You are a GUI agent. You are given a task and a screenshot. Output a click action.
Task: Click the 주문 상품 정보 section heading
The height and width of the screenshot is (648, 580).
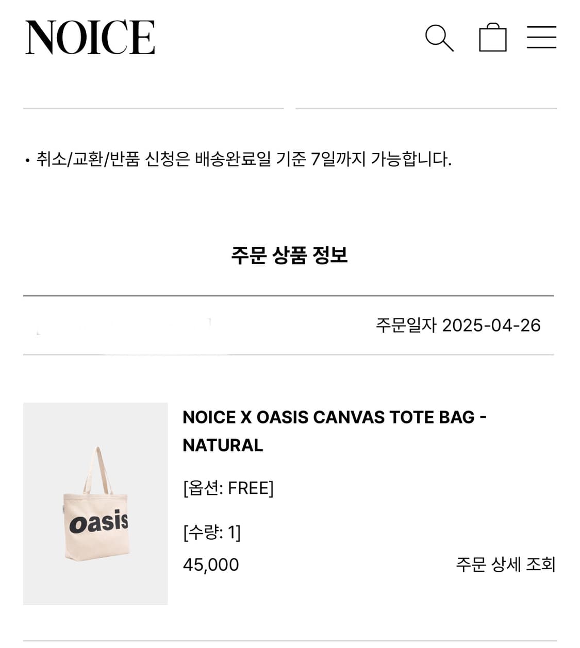coord(290,255)
